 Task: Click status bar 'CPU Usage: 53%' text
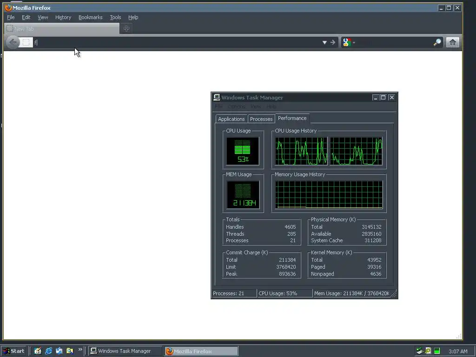pyautogui.click(x=278, y=293)
